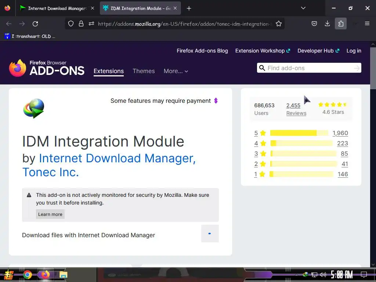Click Log in
This screenshot has height=282, width=376.
pyautogui.click(x=354, y=51)
